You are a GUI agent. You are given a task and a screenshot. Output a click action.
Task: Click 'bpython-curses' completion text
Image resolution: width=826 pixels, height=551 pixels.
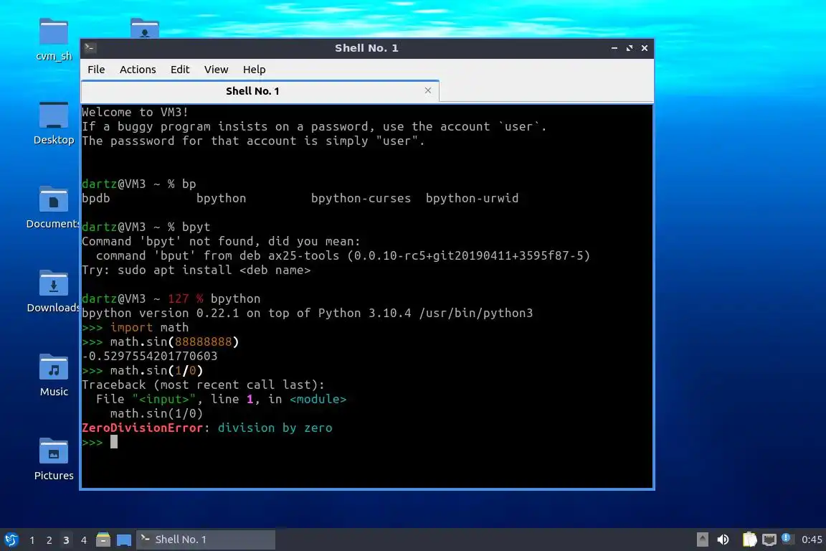[x=361, y=198]
